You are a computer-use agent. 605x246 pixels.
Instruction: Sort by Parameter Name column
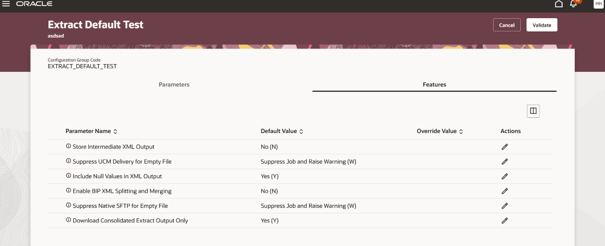click(x=115, y=132)
